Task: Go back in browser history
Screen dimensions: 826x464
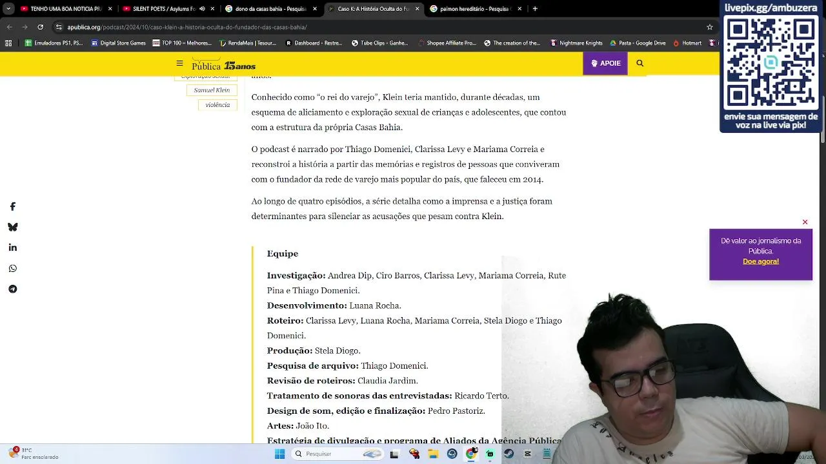Action: tap(9, 27)
